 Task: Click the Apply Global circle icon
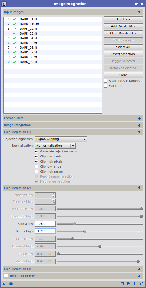click(11, 284)
